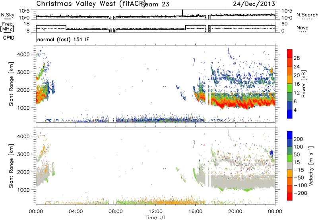Click the '60' Nave axis tick
Screen dimensions: 318x220
[285, 24]
